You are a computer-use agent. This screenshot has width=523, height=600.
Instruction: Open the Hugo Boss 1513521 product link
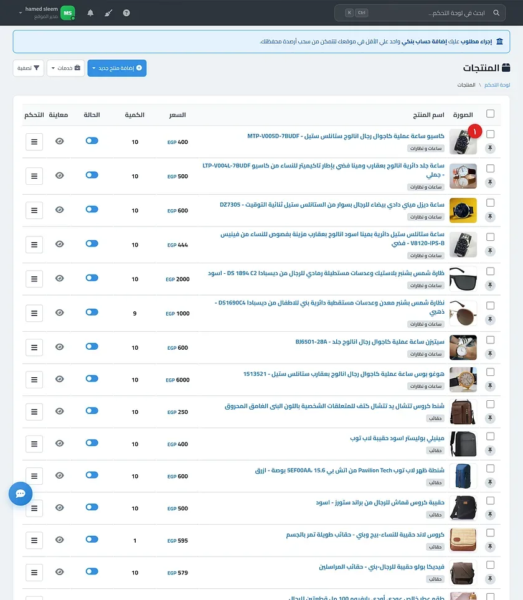pyautogui.click(x=344, y=374)
